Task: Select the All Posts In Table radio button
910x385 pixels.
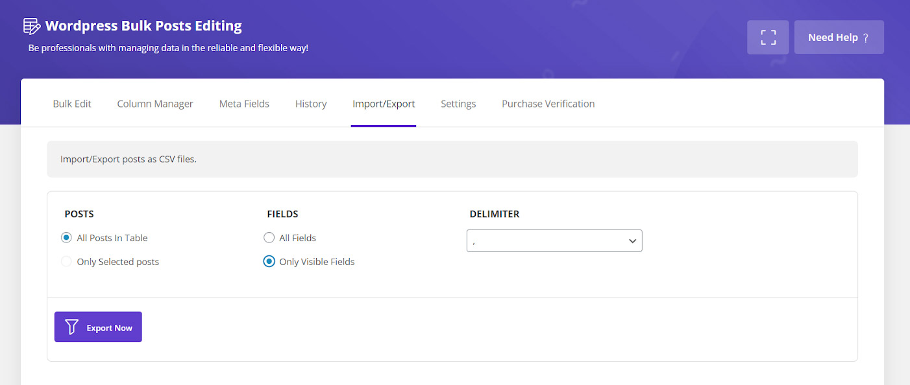Action: click(x=66, y=238)
